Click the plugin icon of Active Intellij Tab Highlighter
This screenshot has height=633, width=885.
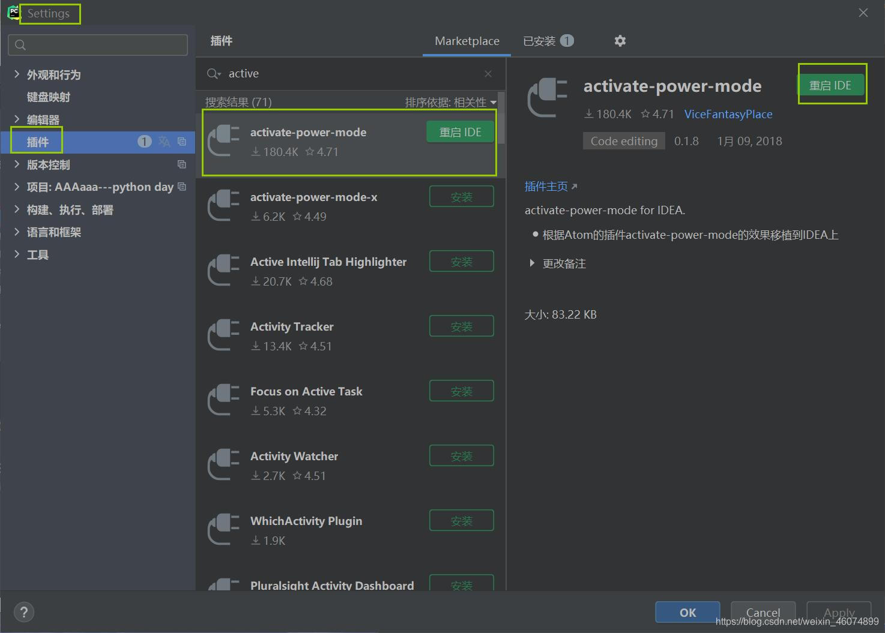223,270
